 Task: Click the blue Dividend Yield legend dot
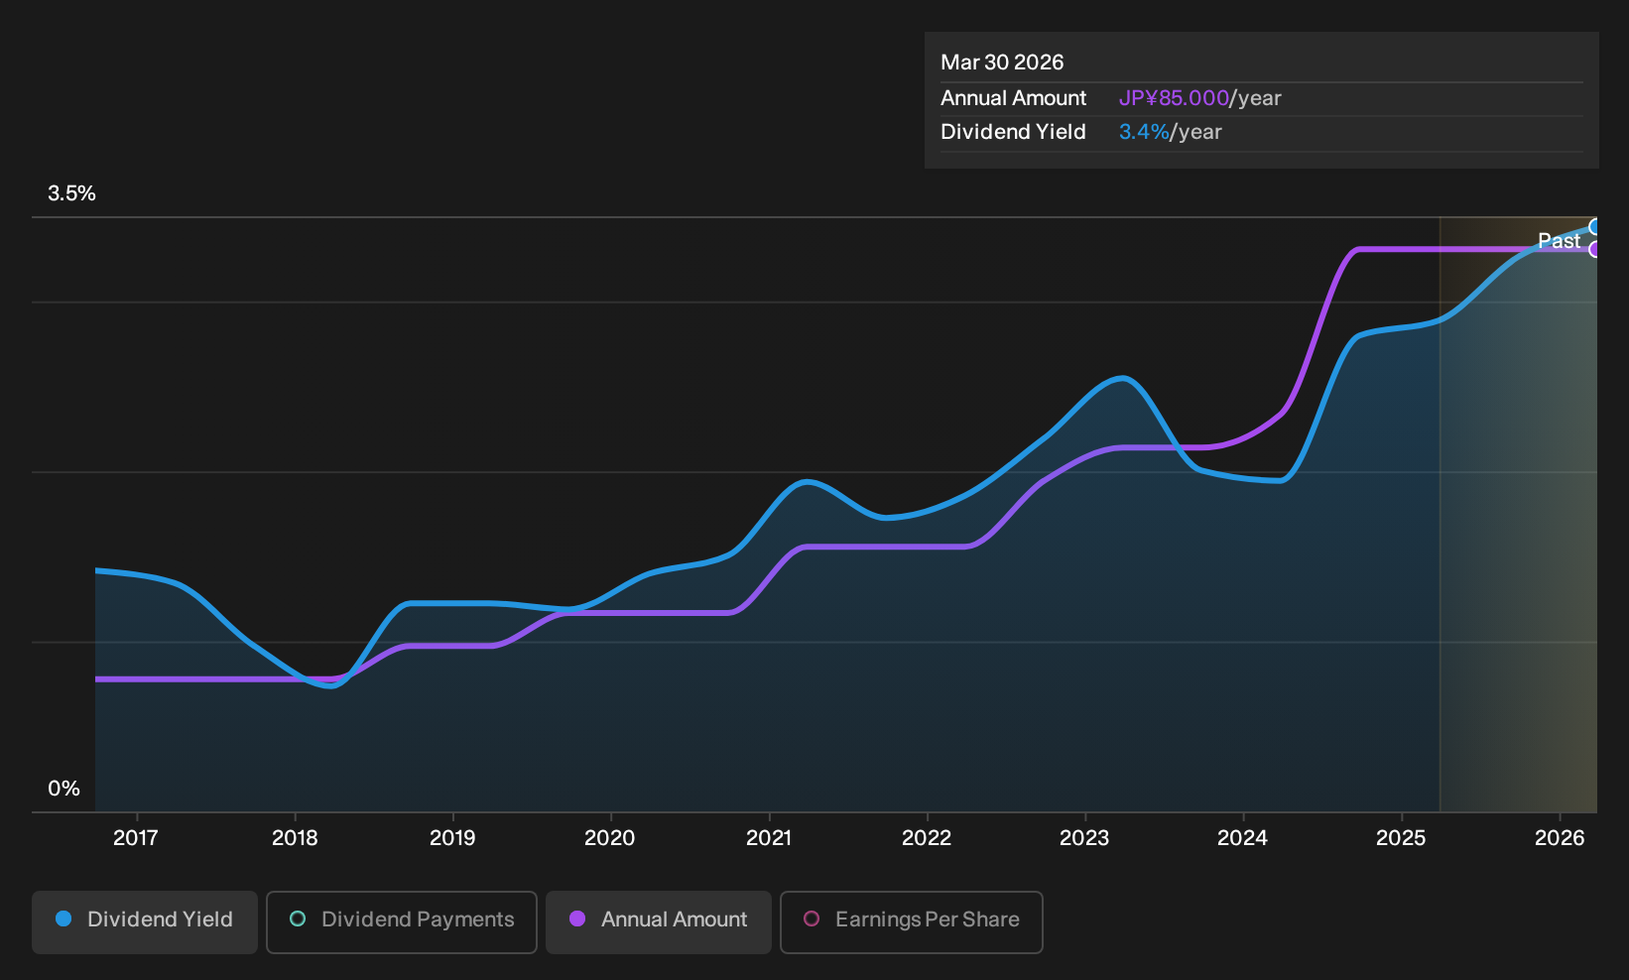pyautogui.click(x=63, y=919)
